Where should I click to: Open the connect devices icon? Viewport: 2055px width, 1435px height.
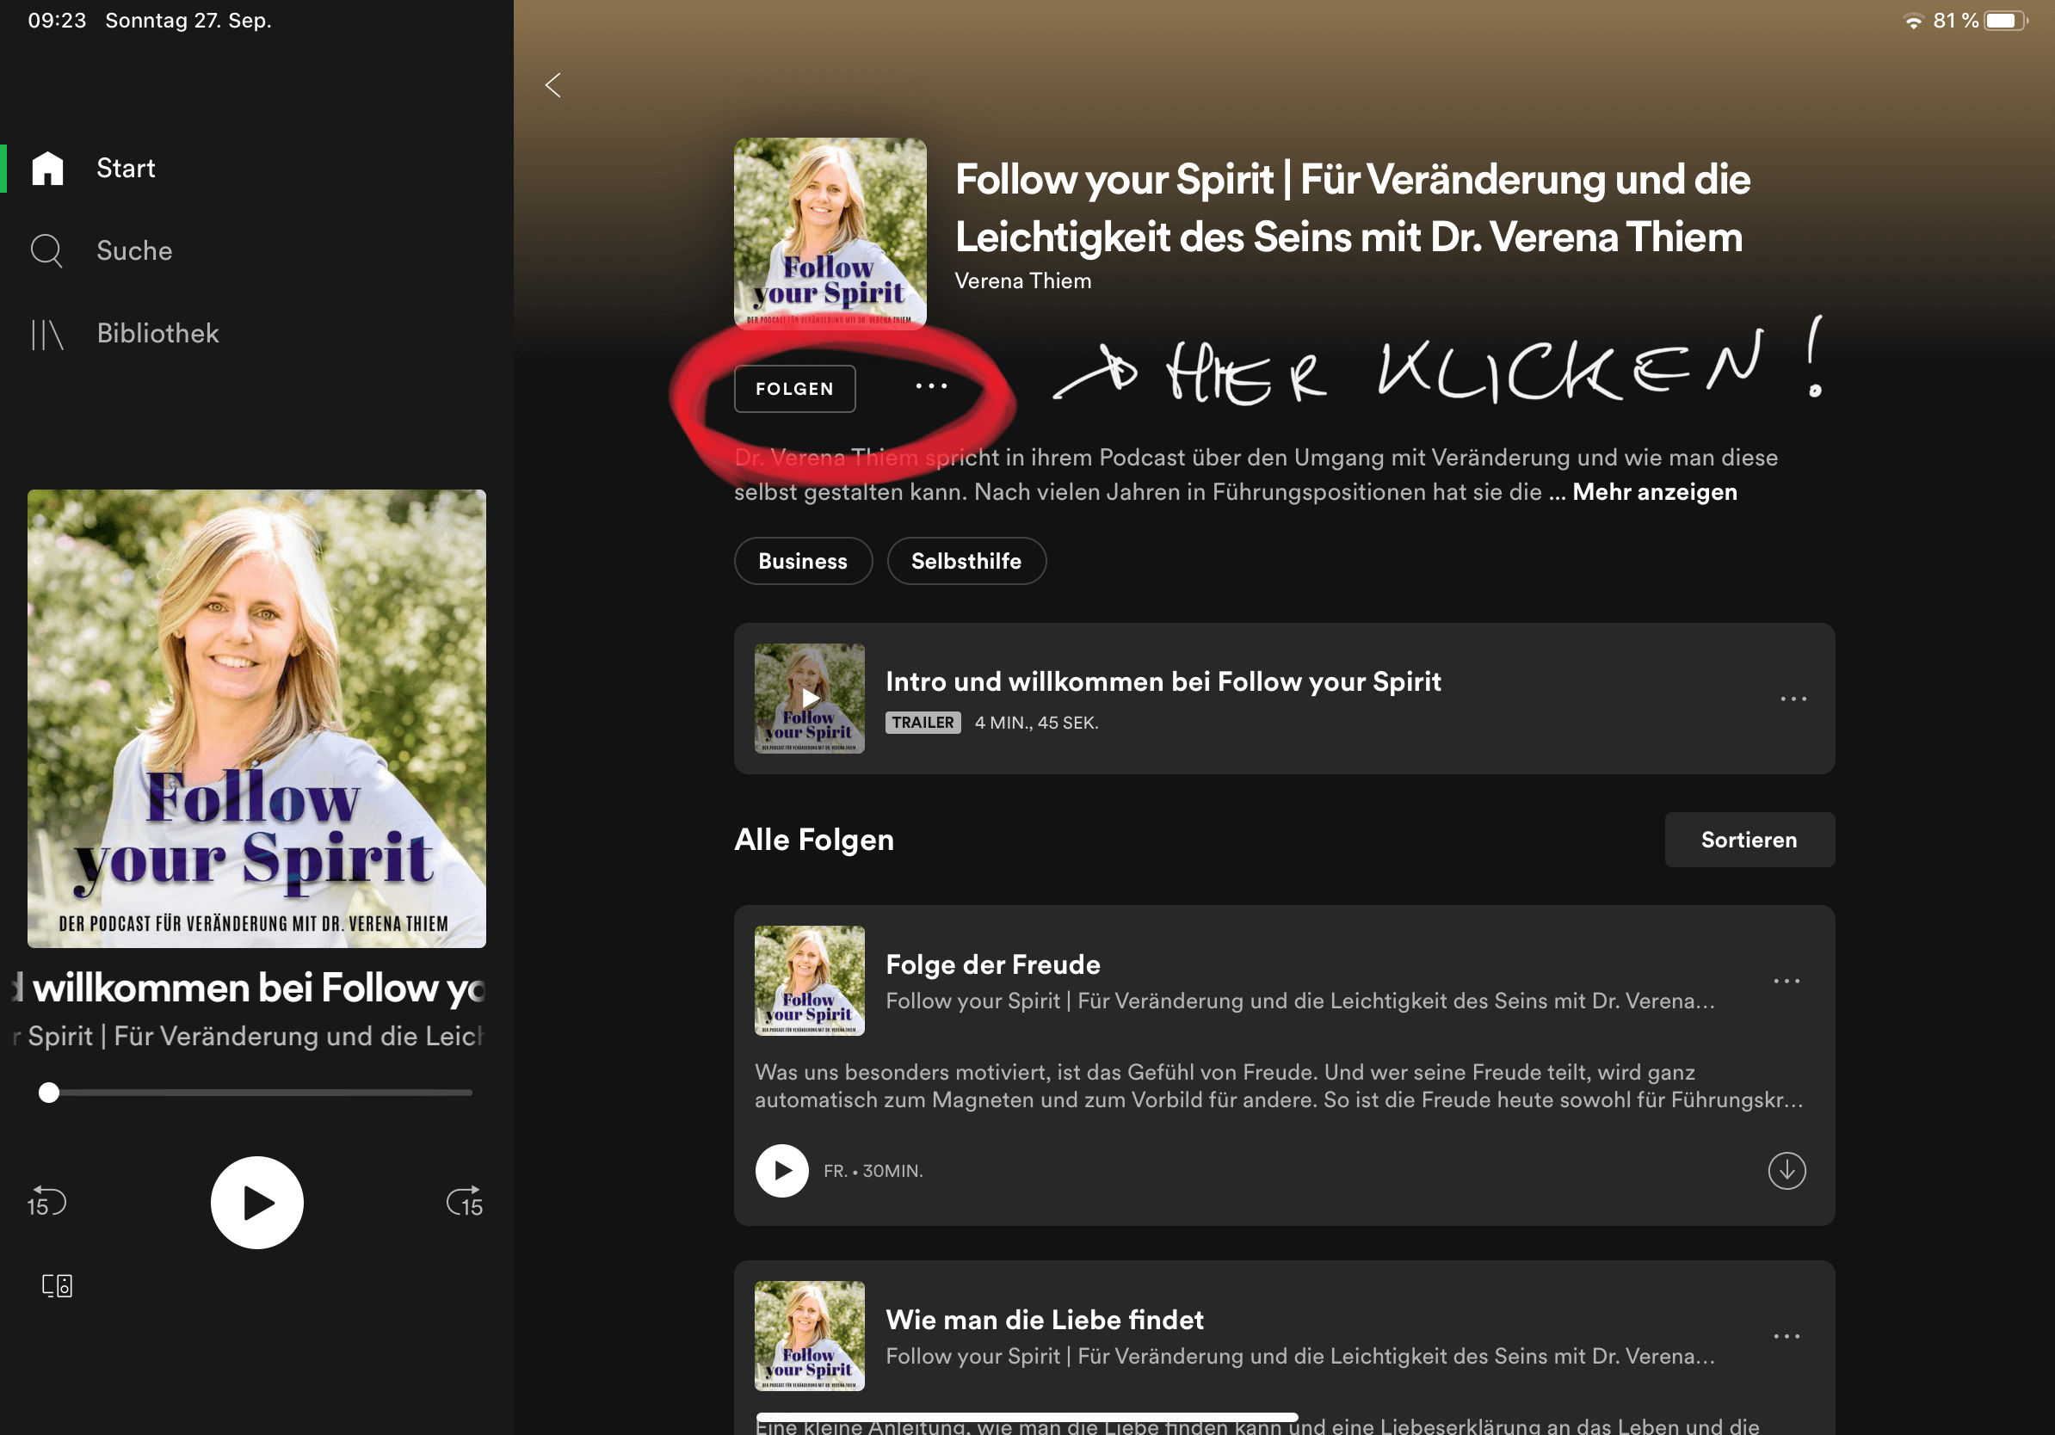point(58,1285)
